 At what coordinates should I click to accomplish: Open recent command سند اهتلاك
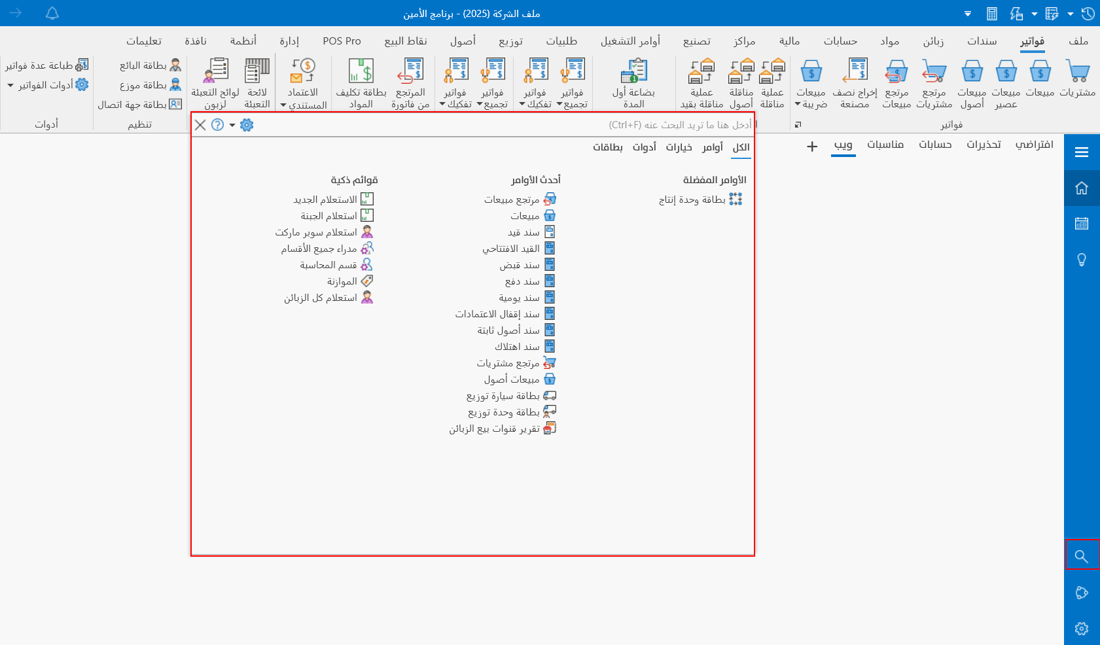coord(525,347)
